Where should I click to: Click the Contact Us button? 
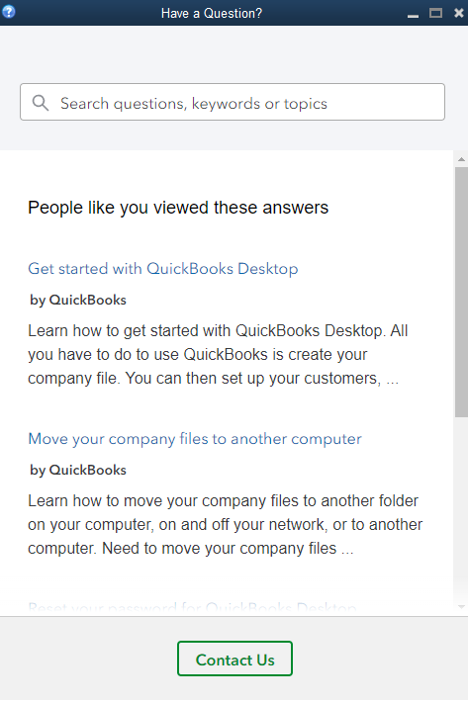pos(234,659)
